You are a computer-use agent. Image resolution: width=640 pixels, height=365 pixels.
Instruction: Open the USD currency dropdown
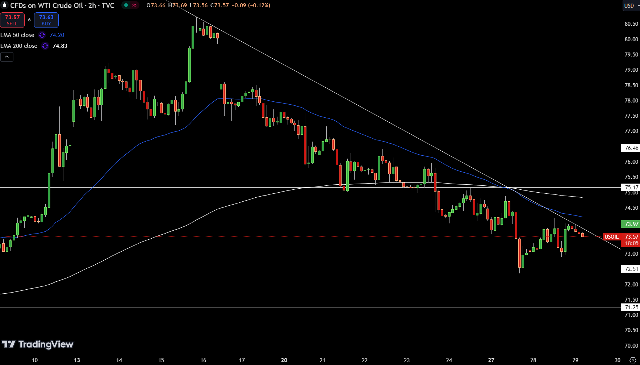click(631, 5)
